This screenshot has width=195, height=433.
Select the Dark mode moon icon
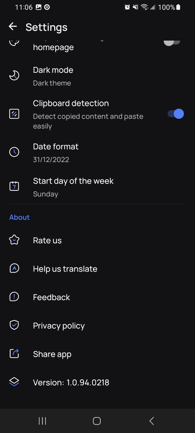click(14, 75)
